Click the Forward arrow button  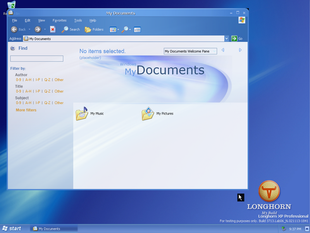[x=38, y=30]
